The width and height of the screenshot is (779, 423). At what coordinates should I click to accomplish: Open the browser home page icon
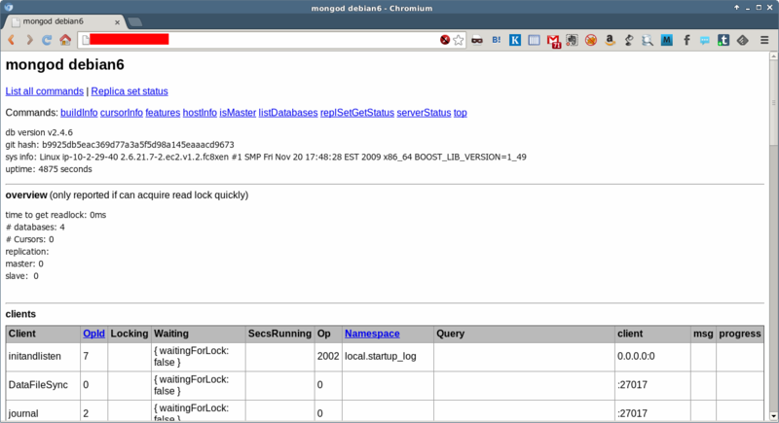point(65,40)
